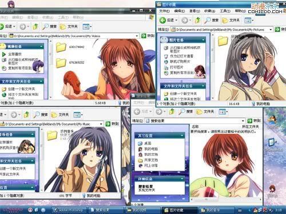
Task: Click 全部播放 play all icon in video tasks
Action: (3, 54)
